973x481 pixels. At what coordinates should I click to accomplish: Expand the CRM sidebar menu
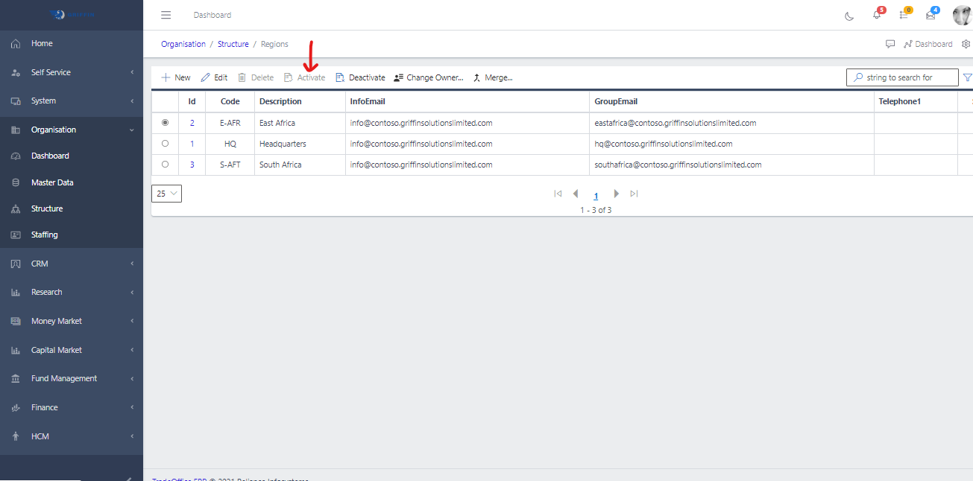72,264
